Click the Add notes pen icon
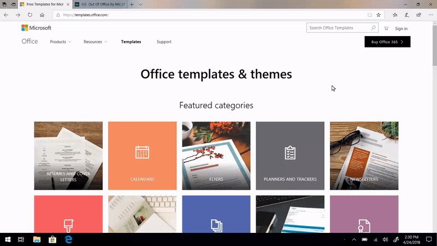Image resolution: width=437 pixels, height=246 pixels. tap(407, 15)
